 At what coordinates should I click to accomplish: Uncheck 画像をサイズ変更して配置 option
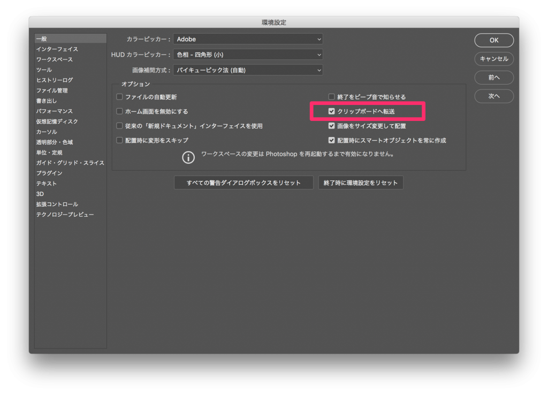click(332, 126)
